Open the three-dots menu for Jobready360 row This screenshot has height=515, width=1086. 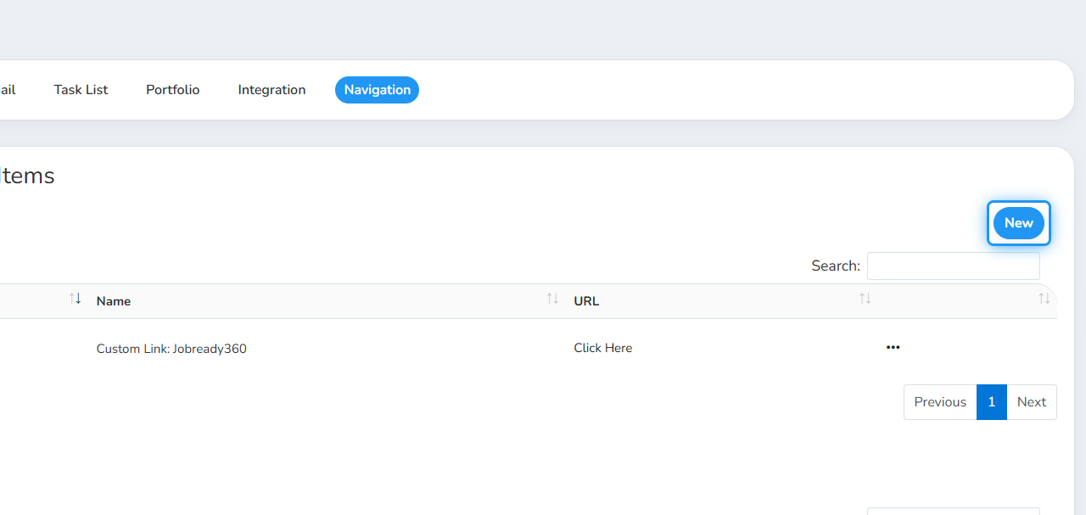tap(893, 347)
